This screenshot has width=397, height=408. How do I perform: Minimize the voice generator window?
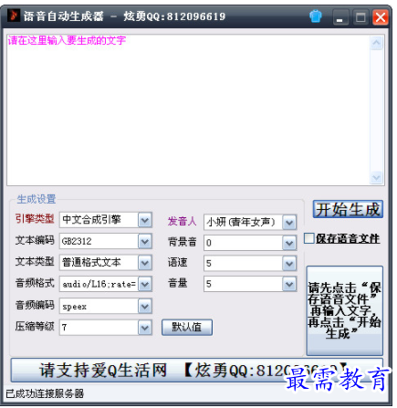click(340, 17)
